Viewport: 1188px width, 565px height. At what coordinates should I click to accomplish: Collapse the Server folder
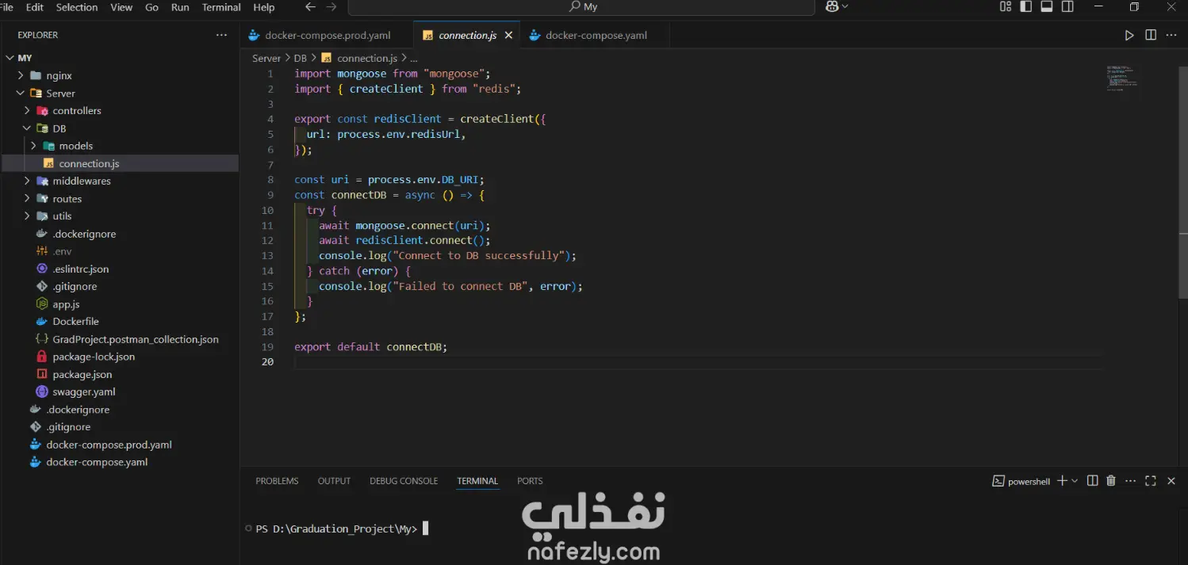120,93
